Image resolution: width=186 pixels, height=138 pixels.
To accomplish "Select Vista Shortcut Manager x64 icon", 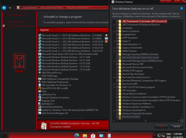I will pyautogui.click(x=40, y=113).
